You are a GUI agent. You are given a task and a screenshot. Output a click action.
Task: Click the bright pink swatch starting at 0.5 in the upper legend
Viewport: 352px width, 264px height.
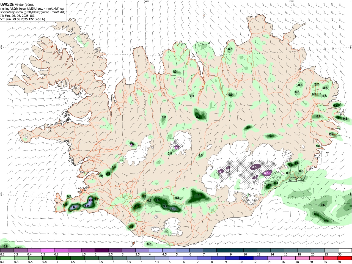point(47,251)
